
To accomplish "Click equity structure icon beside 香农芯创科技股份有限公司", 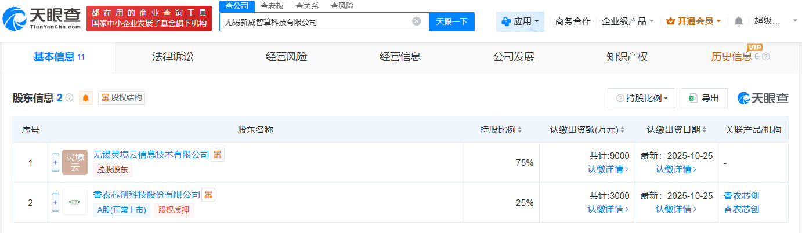I will 208,195.
